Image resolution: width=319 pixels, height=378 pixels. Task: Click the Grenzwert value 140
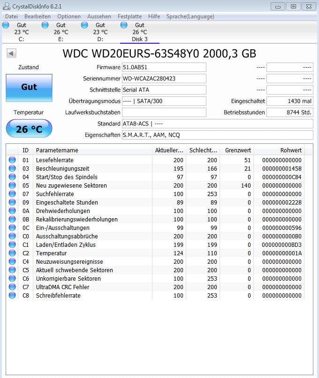click(245, 185)
